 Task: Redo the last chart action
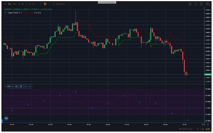(x=73, y=4)
